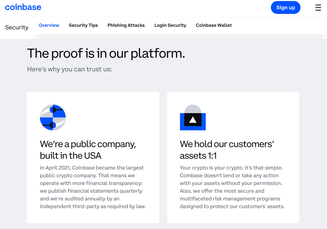
Task: Select the Overview tab
Action: 49,25
